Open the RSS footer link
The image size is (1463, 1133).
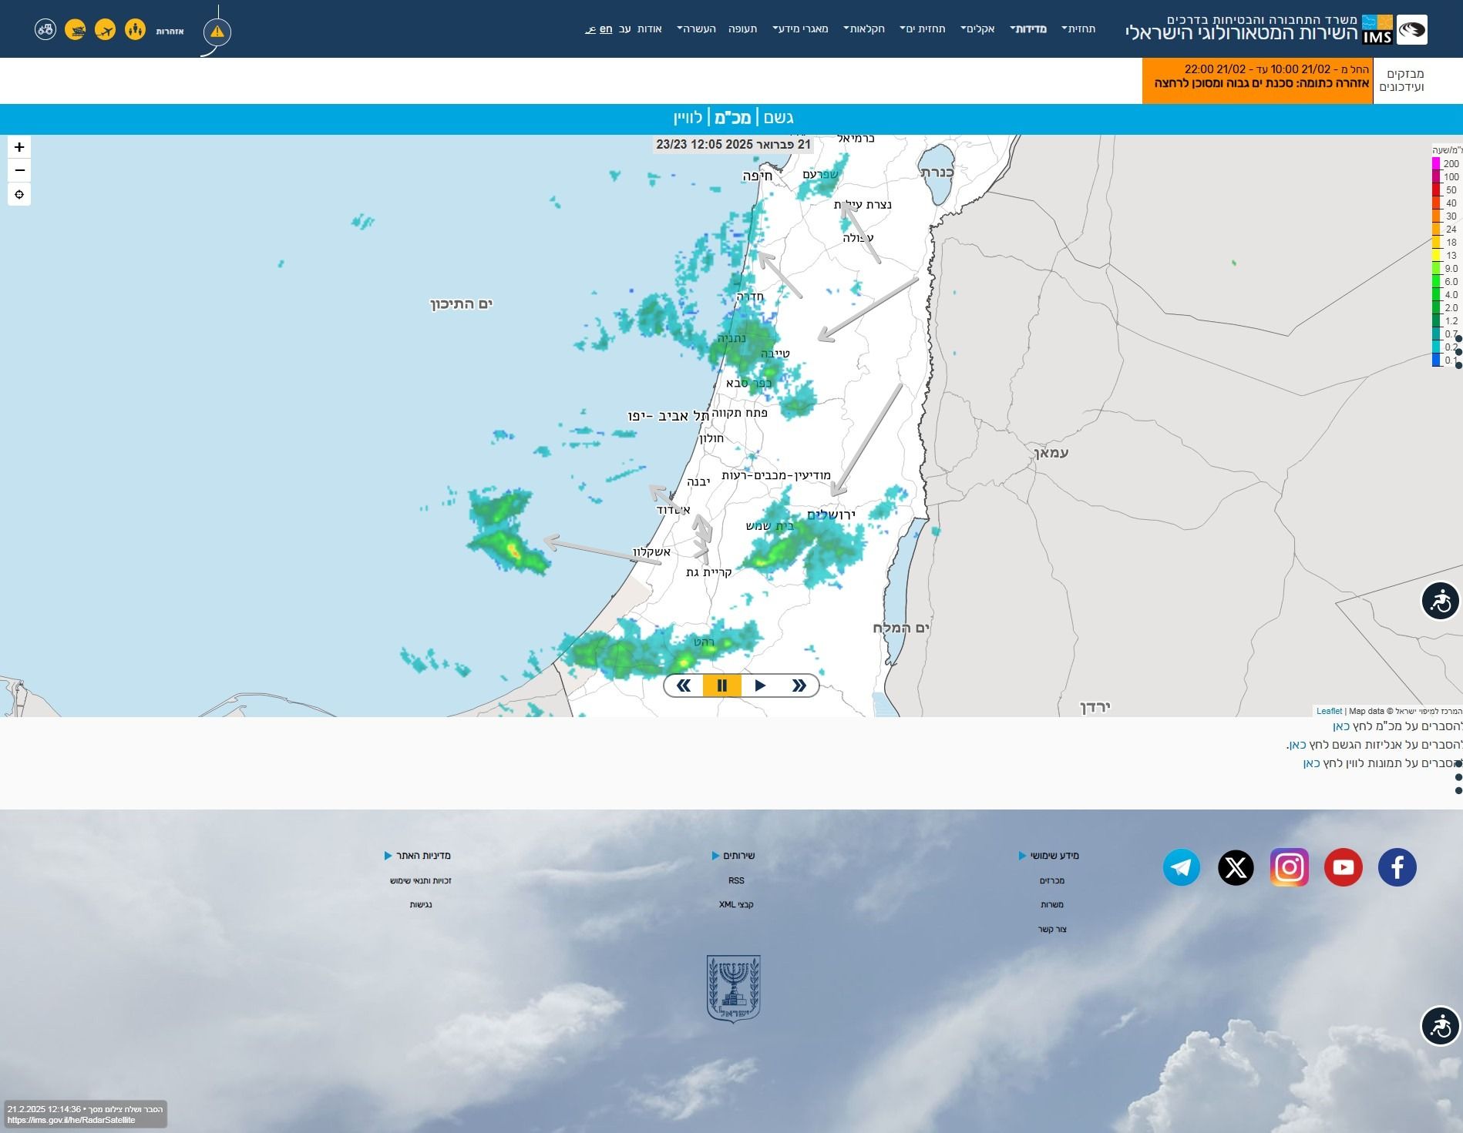(x=736, y=880)
